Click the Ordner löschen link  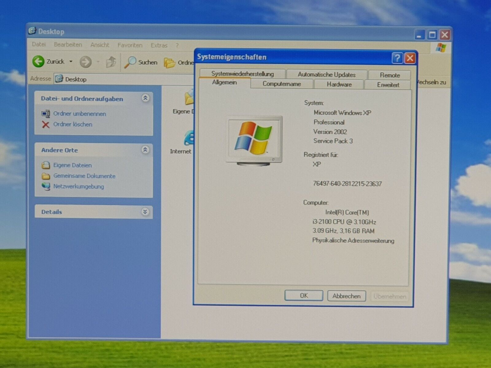click(73, 124)
